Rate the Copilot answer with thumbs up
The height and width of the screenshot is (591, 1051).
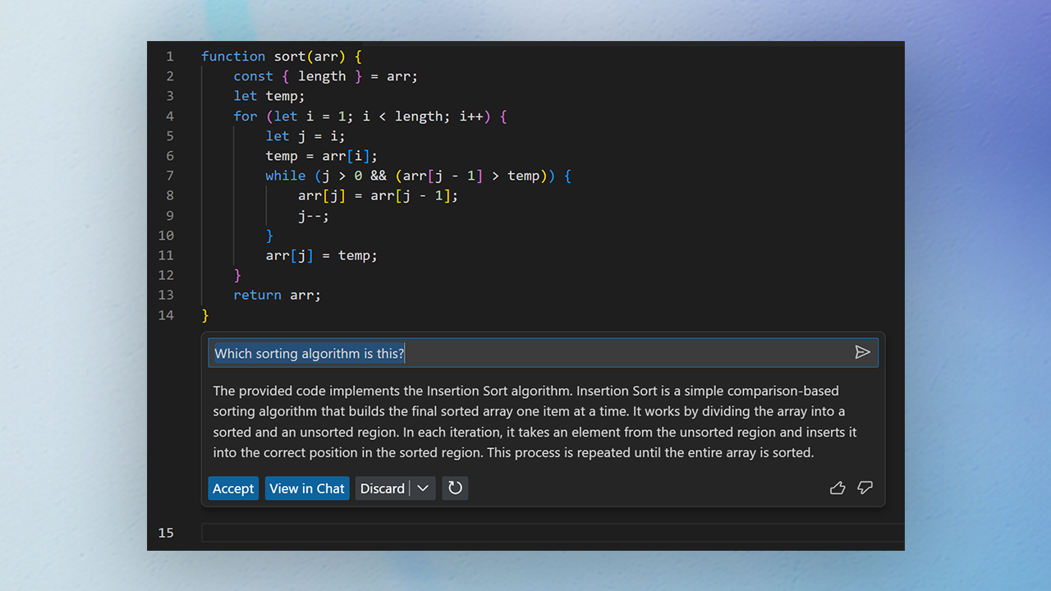[x=838, y=488]
